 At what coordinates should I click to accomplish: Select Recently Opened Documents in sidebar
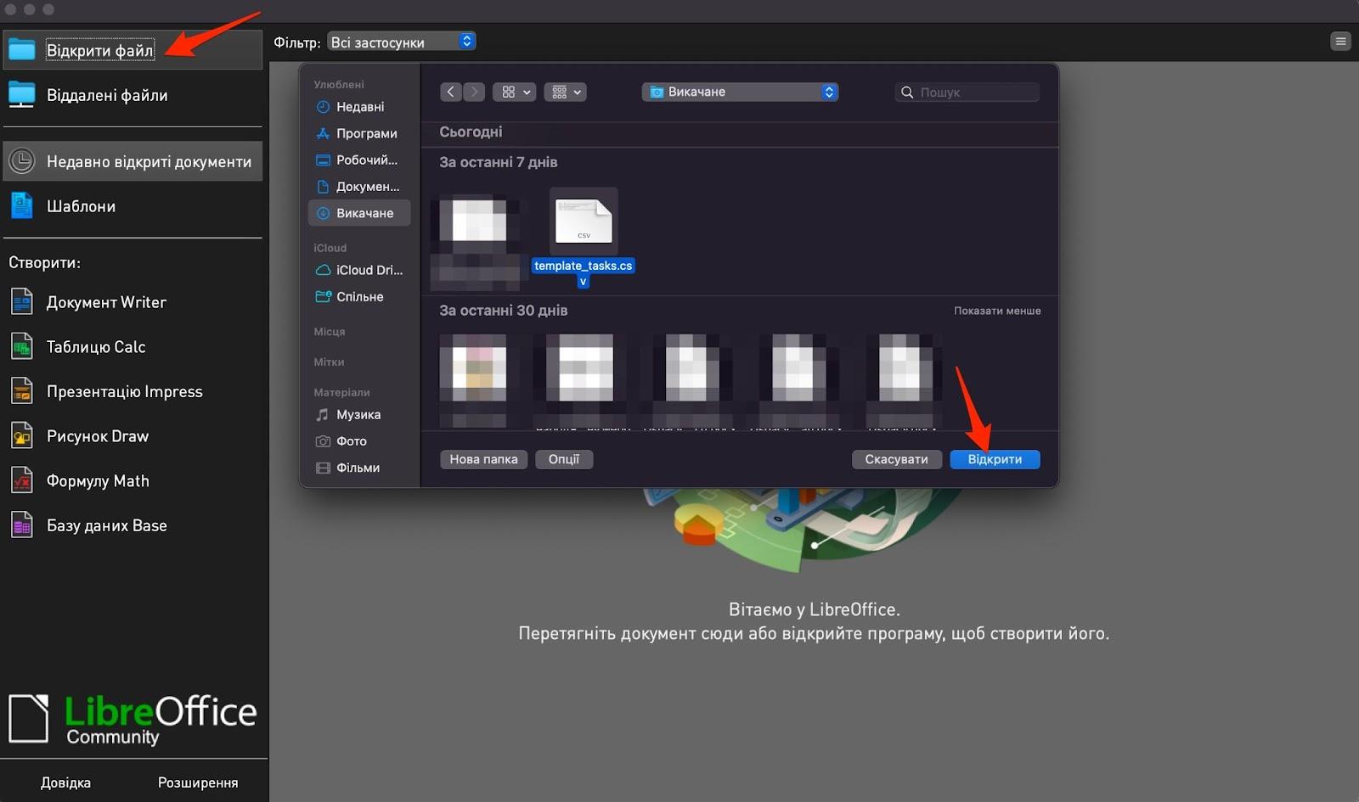[133, 162]
